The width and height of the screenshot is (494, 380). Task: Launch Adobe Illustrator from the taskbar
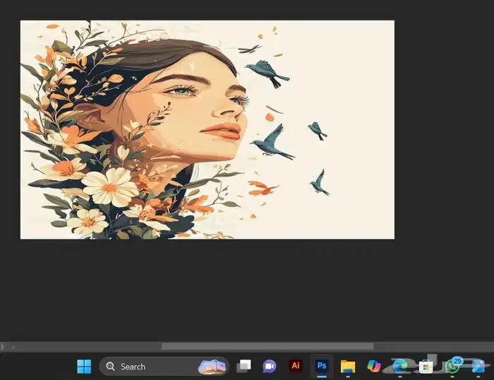point(295,366)
